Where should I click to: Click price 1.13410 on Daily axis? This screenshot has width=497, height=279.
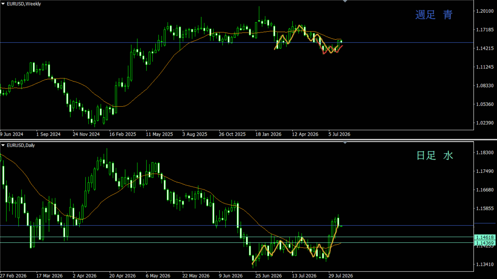[485, 264]
